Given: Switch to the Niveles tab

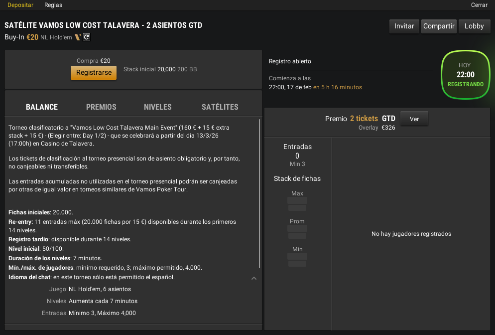Looking at the screenshot, I should (157, 107).
